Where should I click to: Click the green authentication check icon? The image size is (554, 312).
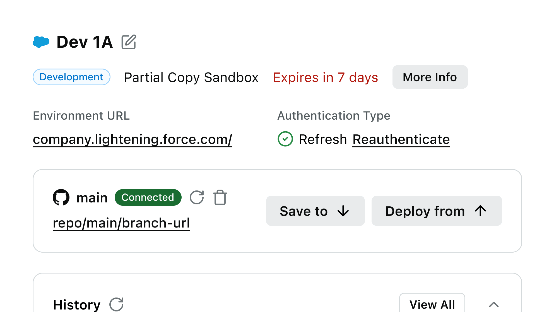tap(285, 139)
